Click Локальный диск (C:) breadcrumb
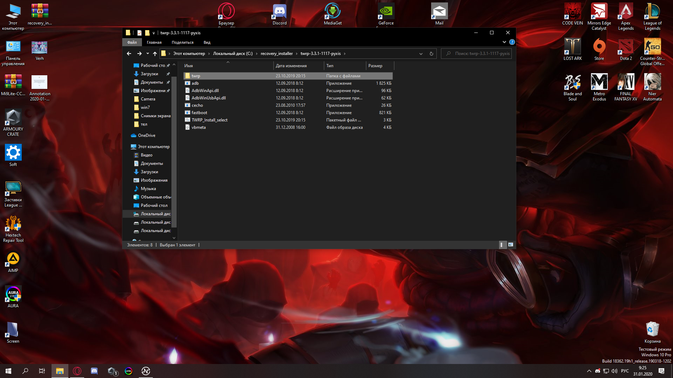This screenshot has height=378, width=673. click(233, 54)
